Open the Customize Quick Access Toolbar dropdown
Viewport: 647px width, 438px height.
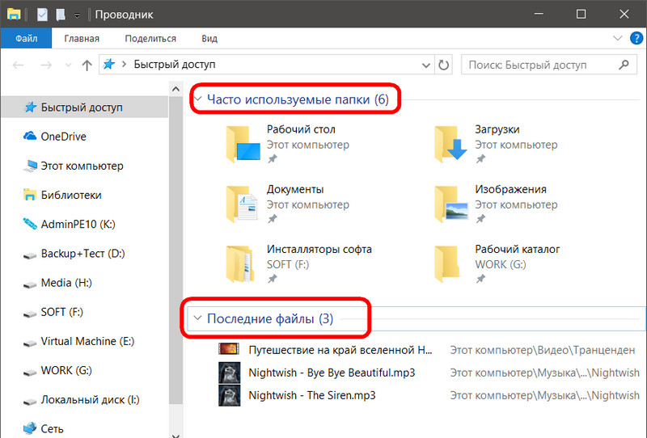pyautogui.click(x=77, y=15)
